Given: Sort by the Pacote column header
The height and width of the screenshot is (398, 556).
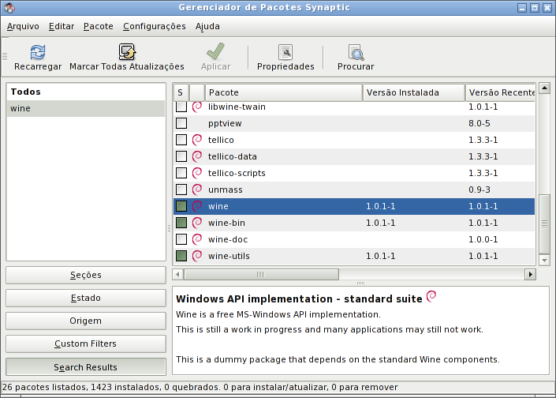Looking at the screenshot, I should 284,92.
